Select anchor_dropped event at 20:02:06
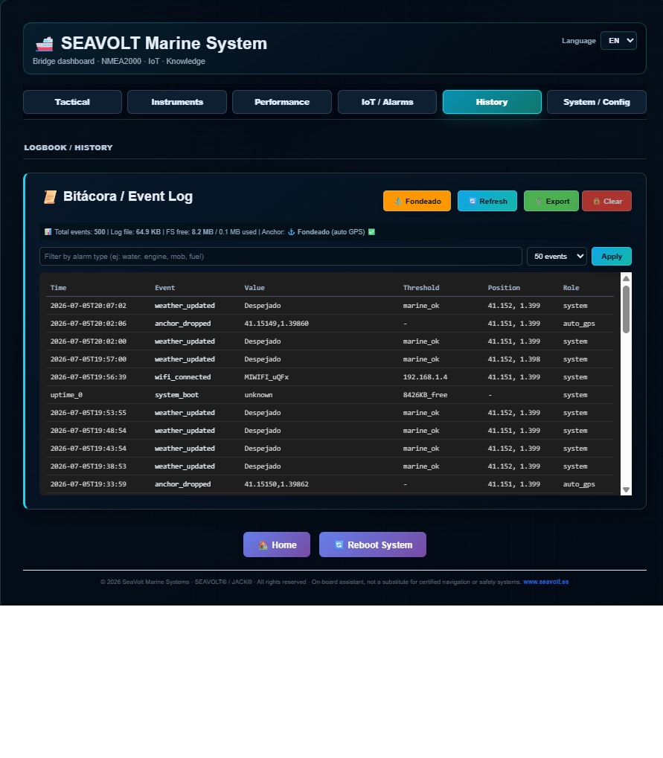The image size is (663, 758). 183,324
